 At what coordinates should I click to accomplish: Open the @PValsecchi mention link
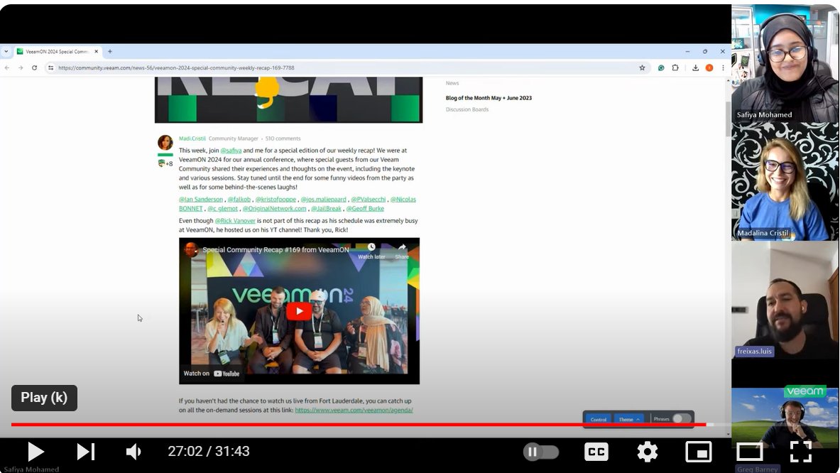point(368,200)
